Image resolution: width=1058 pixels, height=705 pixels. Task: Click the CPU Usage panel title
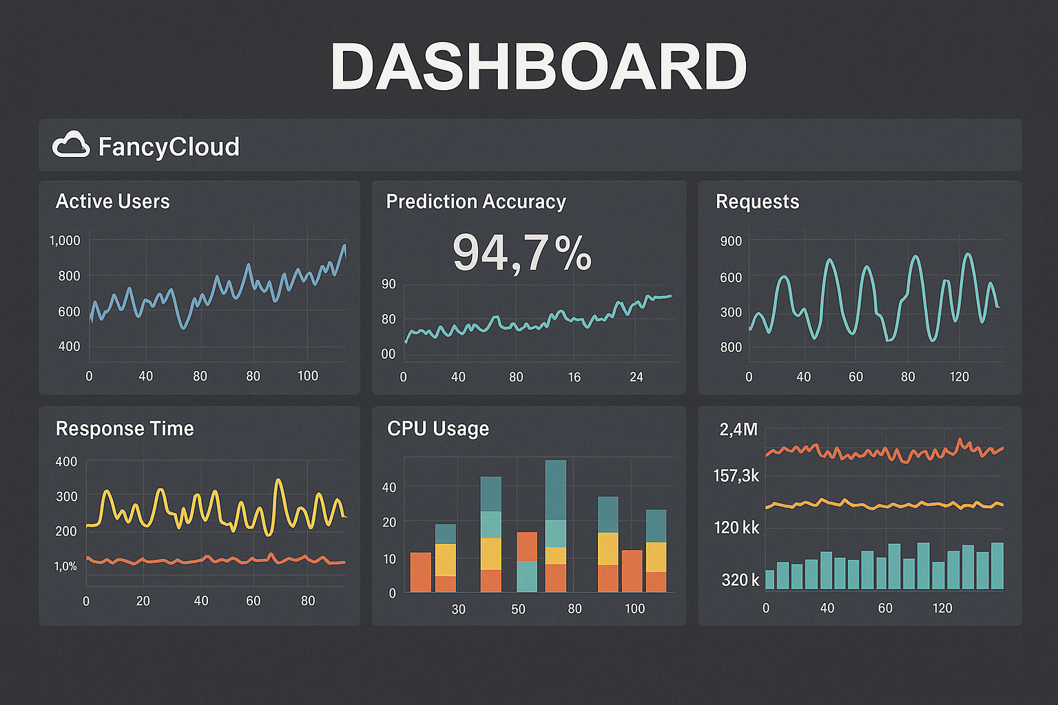(x=437, y=428)
